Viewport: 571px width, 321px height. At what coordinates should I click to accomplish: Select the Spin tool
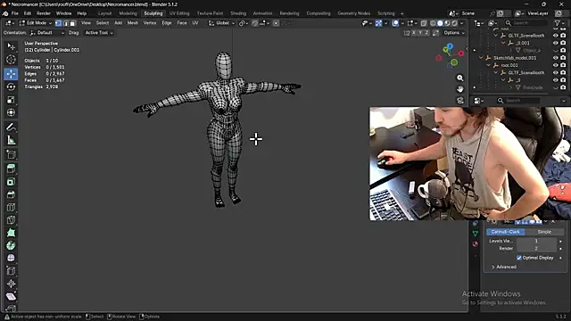pos(11,245)
